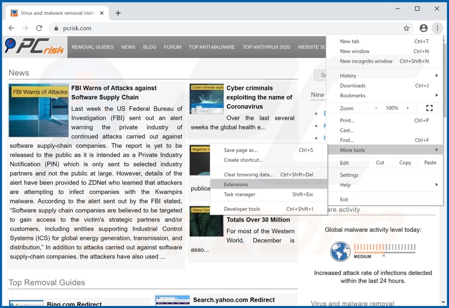Reload the page with the refresh icon
Viewport: 449px width, 308px height.
pos(39,28)
